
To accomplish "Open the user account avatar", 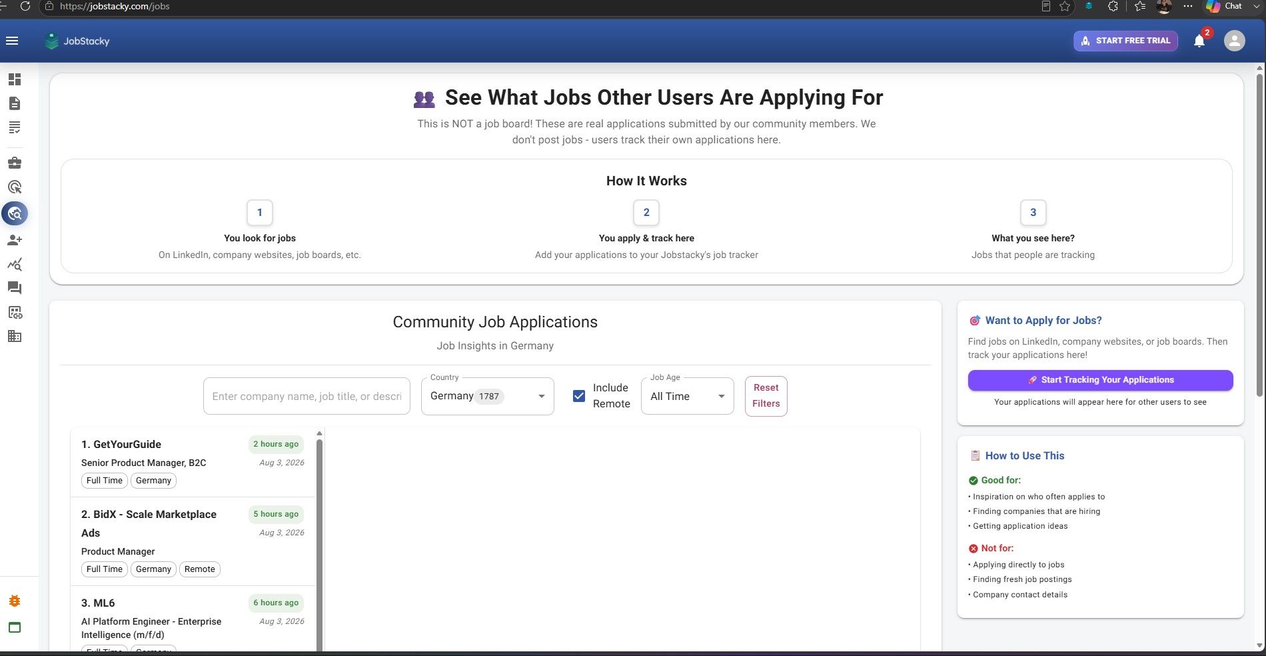I will [x=1234, y=41].
